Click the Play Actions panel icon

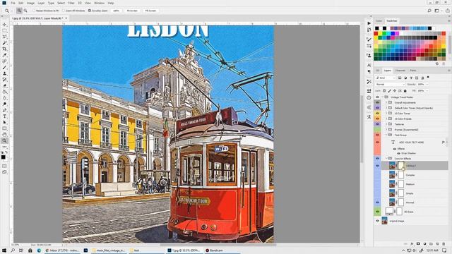pyautogui.click(x=369, y=23)
